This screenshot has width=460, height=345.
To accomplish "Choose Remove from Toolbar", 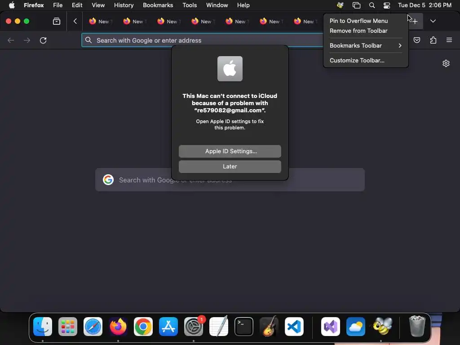I will point(358,31).
